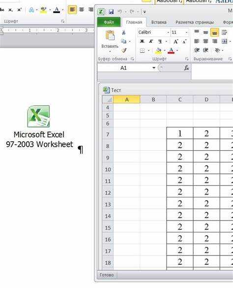Open the Шрифт dialog launcher in Excel
The image size is (233, 288).
(187, 59)
